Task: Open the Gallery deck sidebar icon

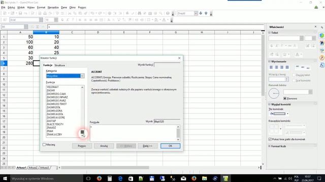Action: [x=322, y=51]
